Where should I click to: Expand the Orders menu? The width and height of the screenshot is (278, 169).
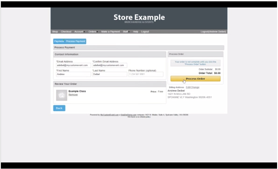coord(93,32)
